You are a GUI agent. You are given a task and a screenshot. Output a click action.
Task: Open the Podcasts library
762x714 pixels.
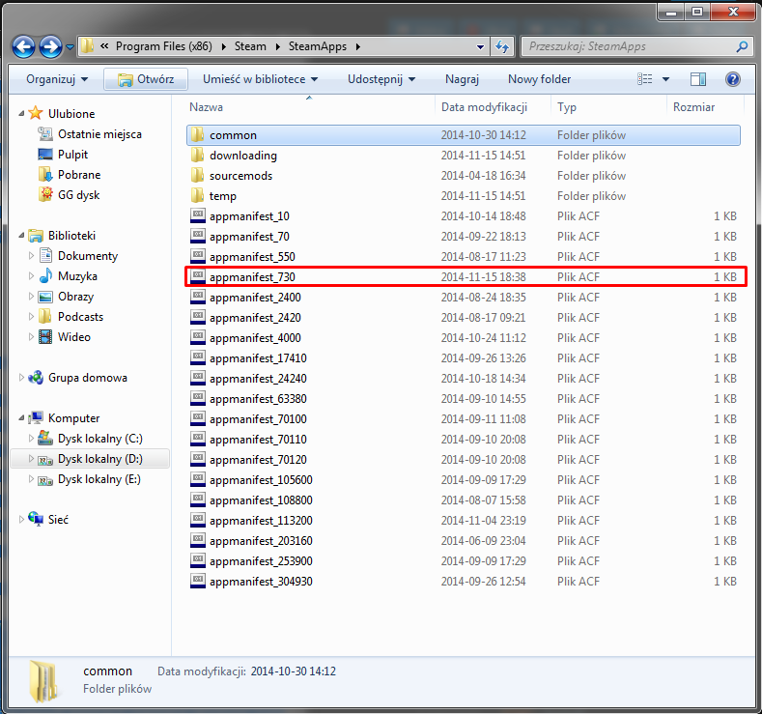(80, 317)
